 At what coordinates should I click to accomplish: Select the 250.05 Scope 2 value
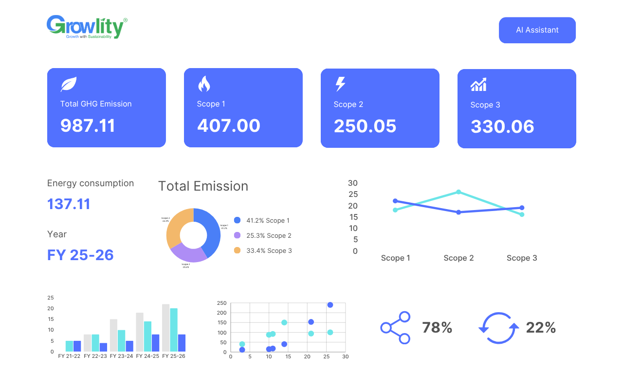(x=365, y=126)
